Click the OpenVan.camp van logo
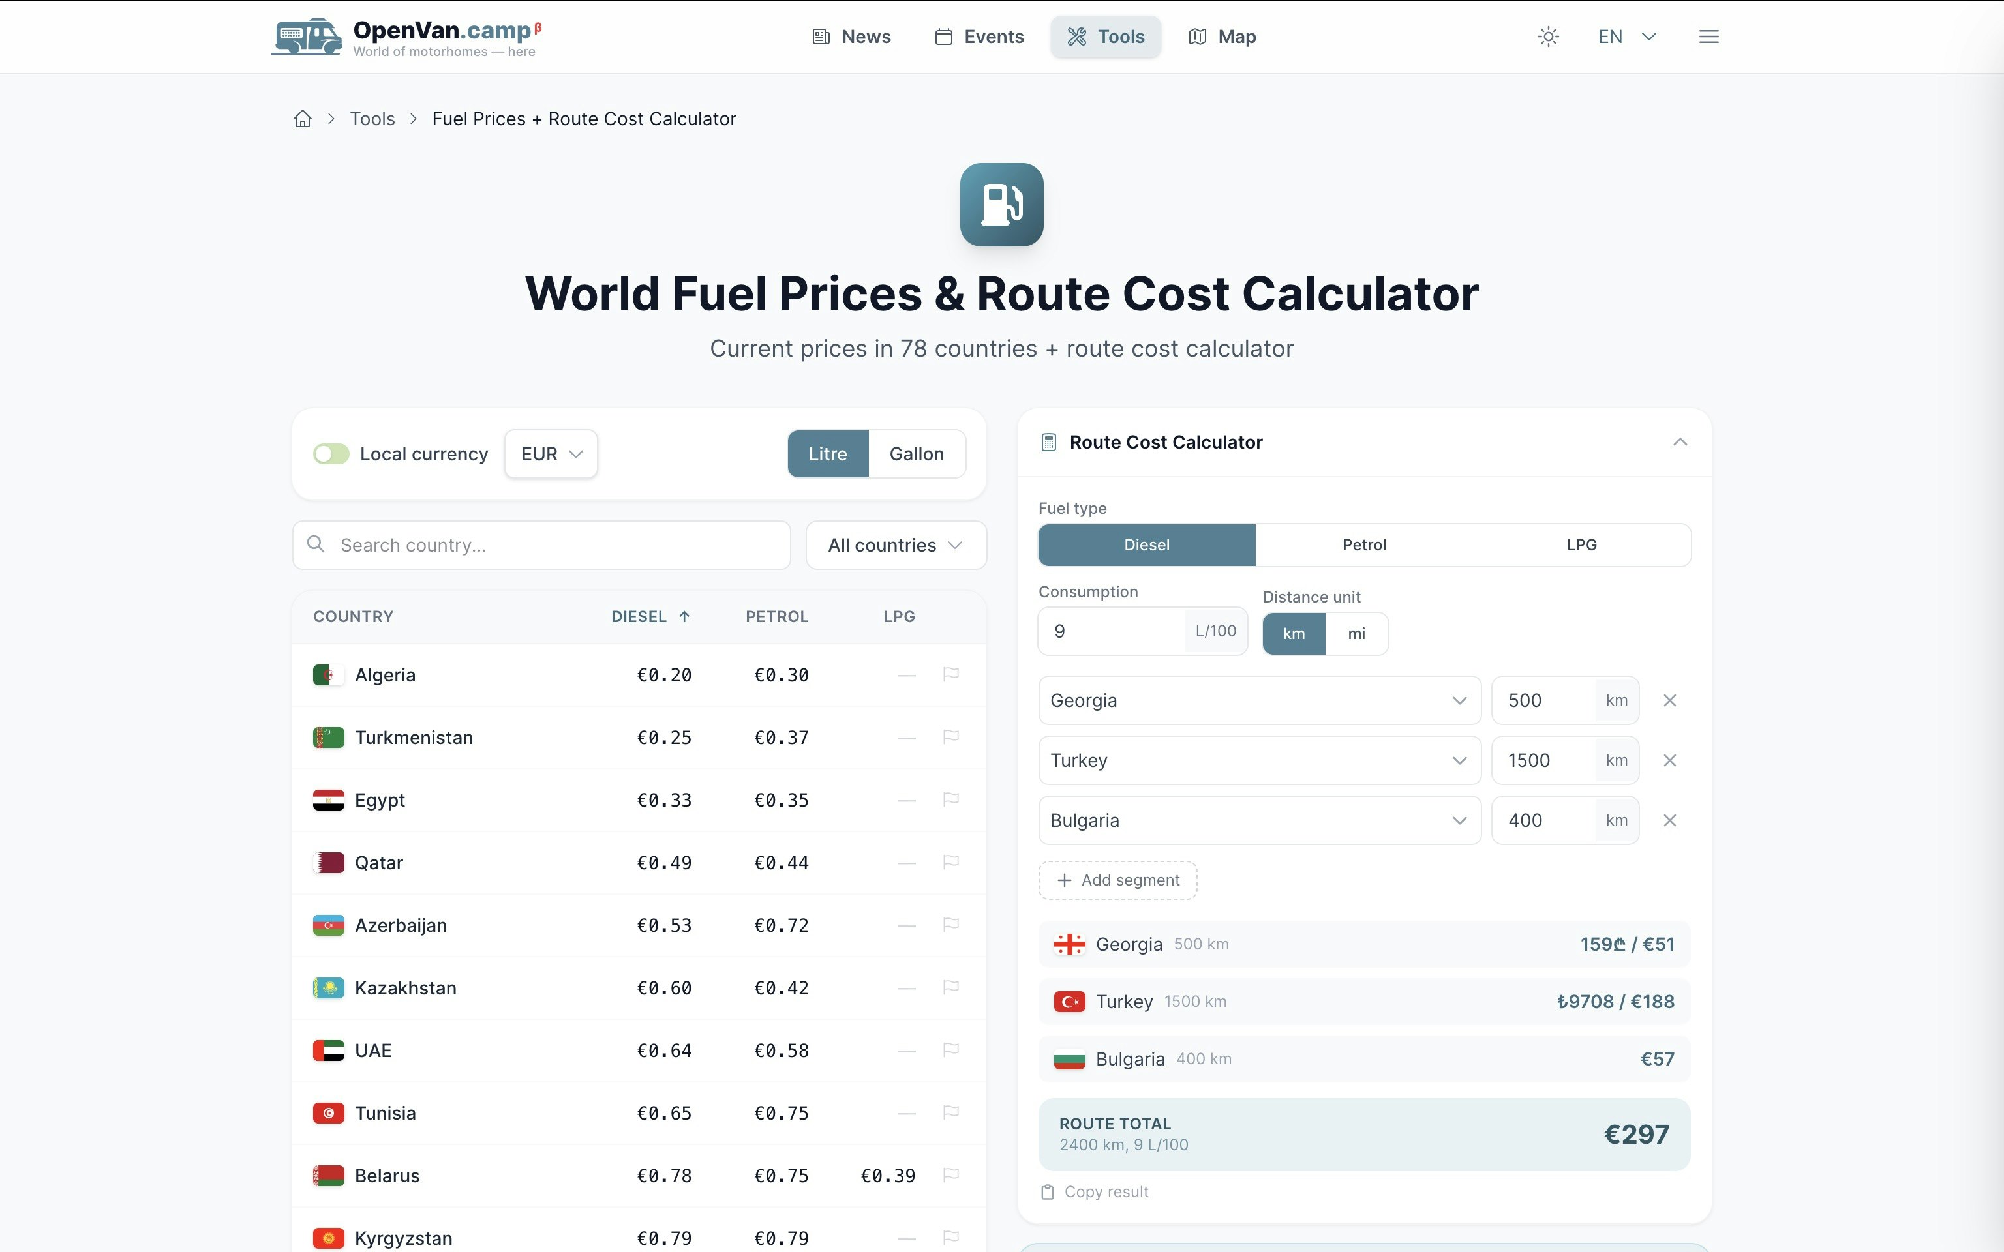2004x1252 pixels. coord(307,37)
